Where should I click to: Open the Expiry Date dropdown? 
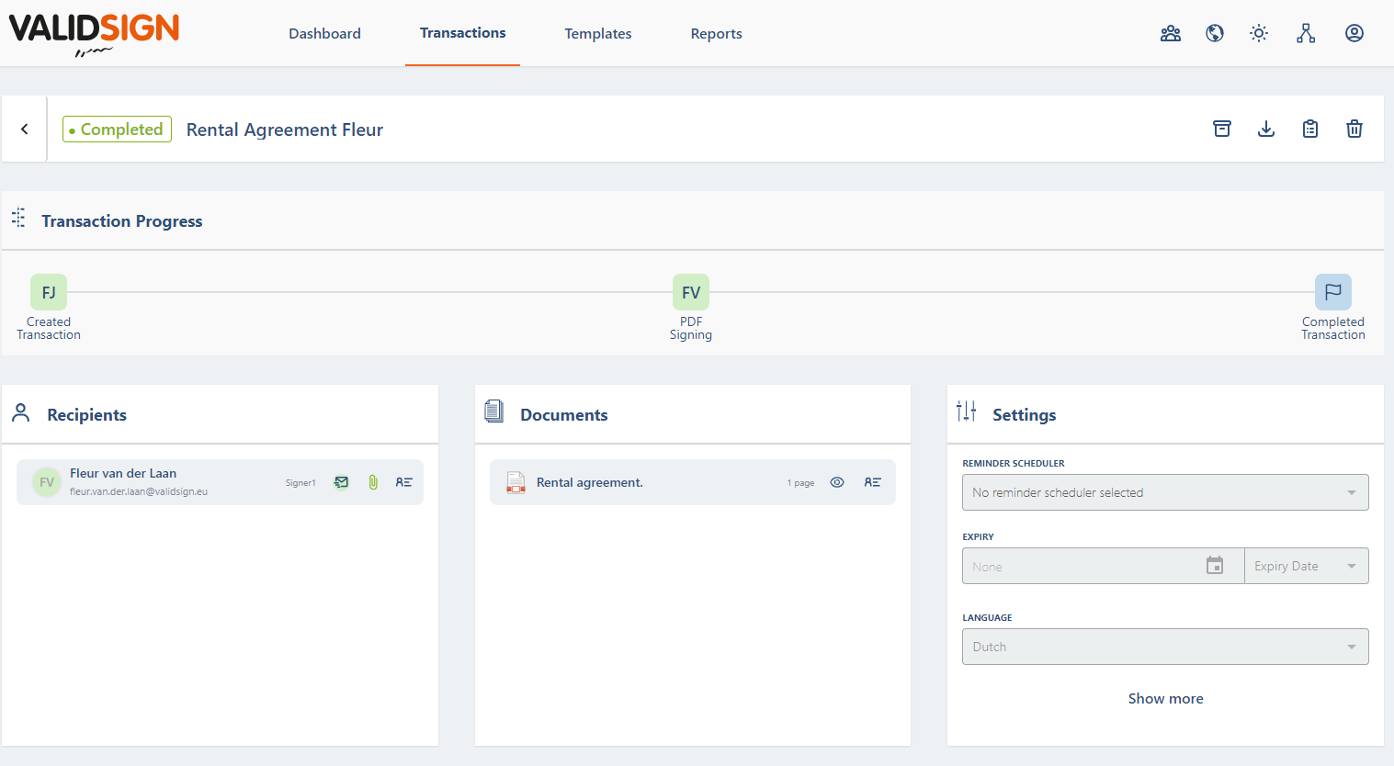tap(1306, 566)
